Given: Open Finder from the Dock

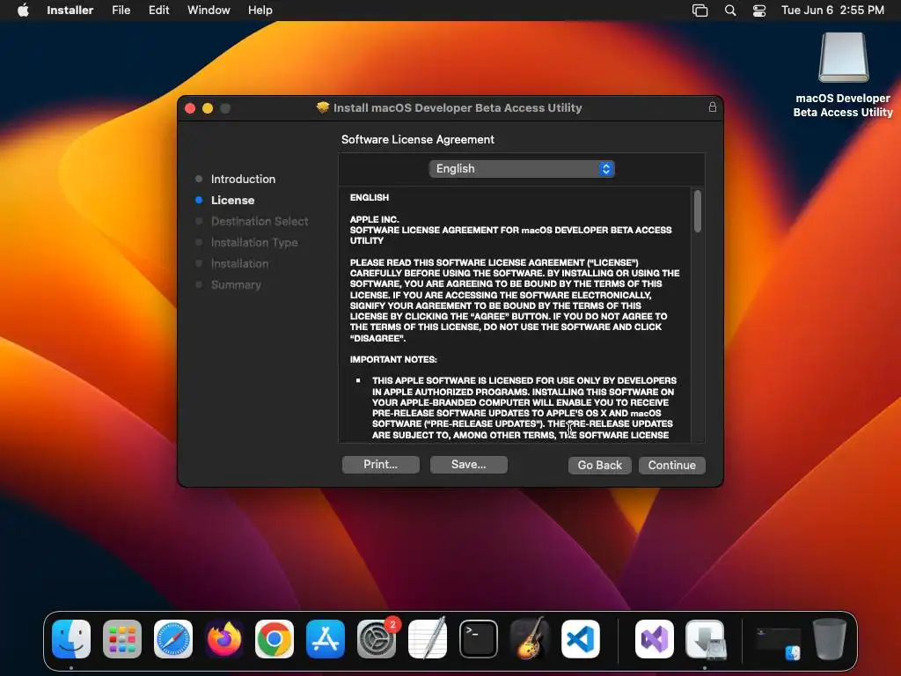Looking at the screenshot, I should [x=71, y=639].
